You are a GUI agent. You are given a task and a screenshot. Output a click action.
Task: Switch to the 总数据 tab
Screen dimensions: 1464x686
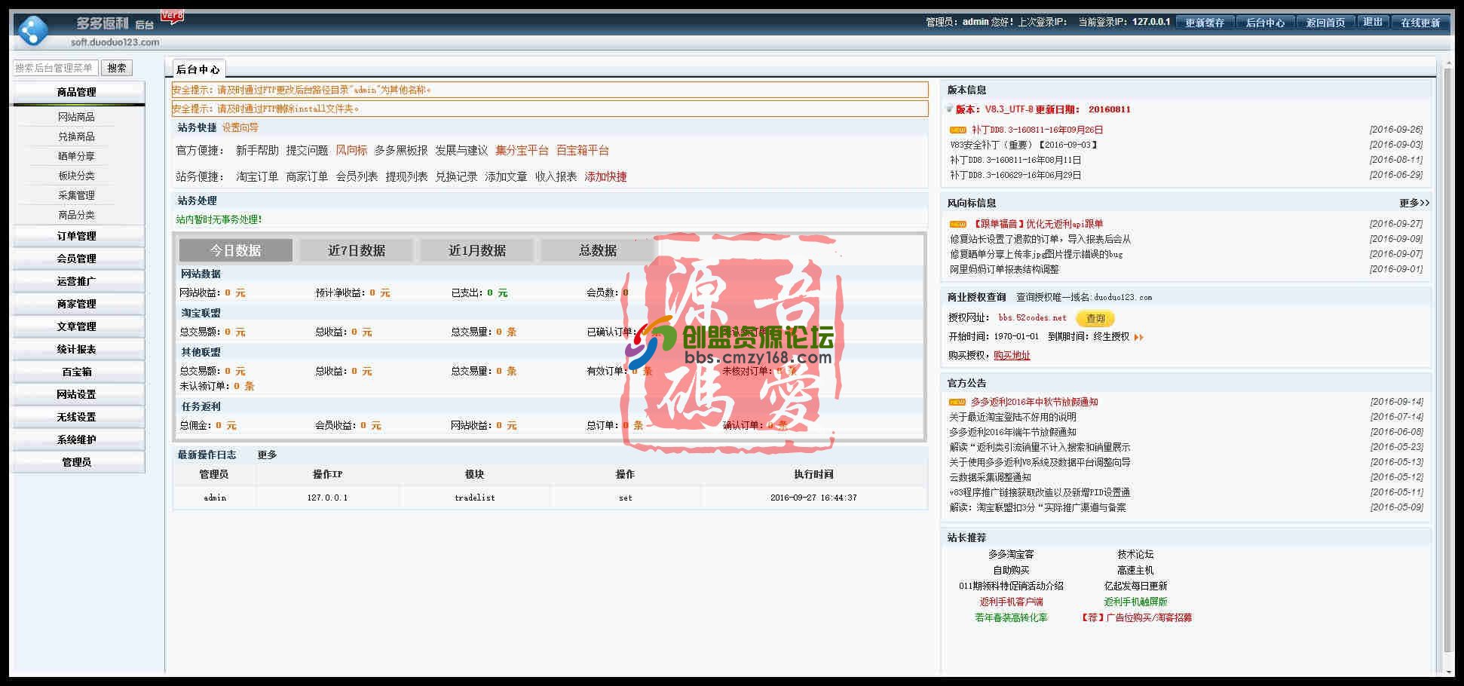(598, 250)
